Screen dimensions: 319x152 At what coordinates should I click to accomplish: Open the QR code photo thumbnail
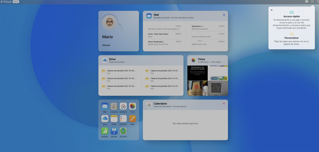coord(218,88)
